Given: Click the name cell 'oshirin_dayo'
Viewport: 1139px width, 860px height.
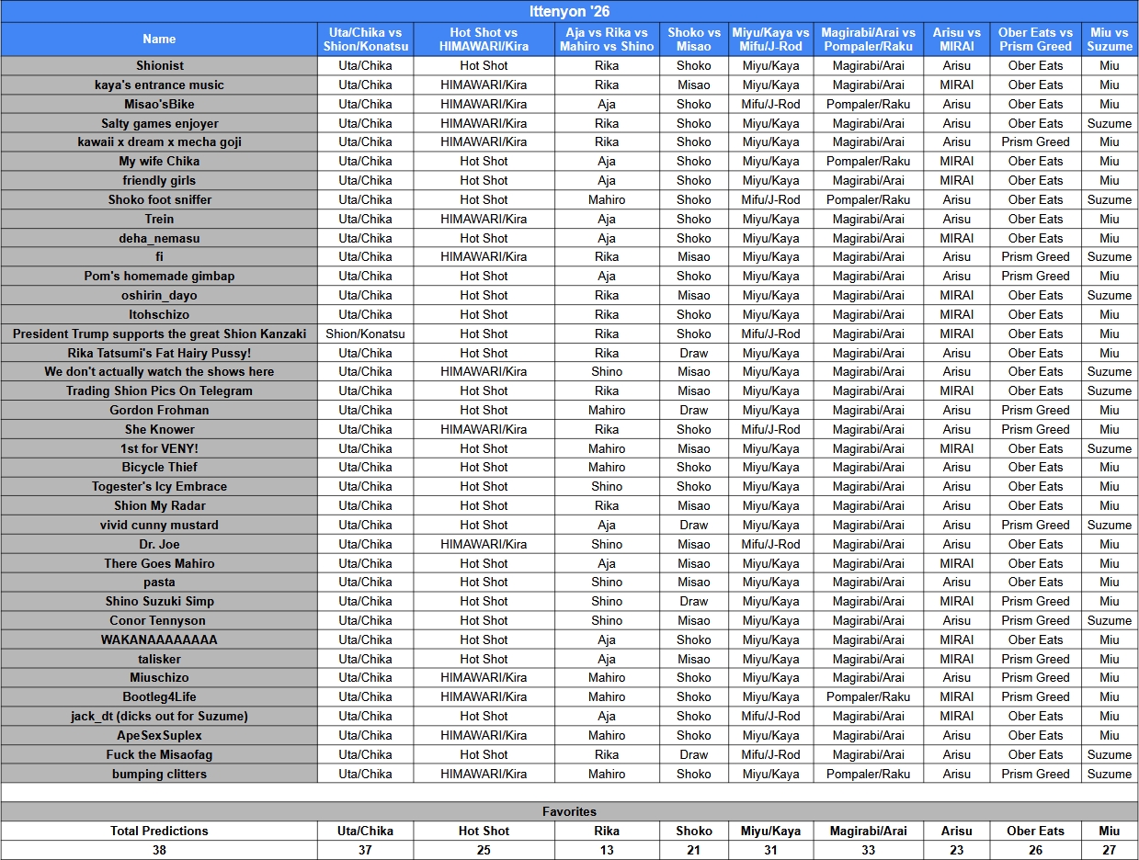Looking at the screenshot, I should 159,296.
